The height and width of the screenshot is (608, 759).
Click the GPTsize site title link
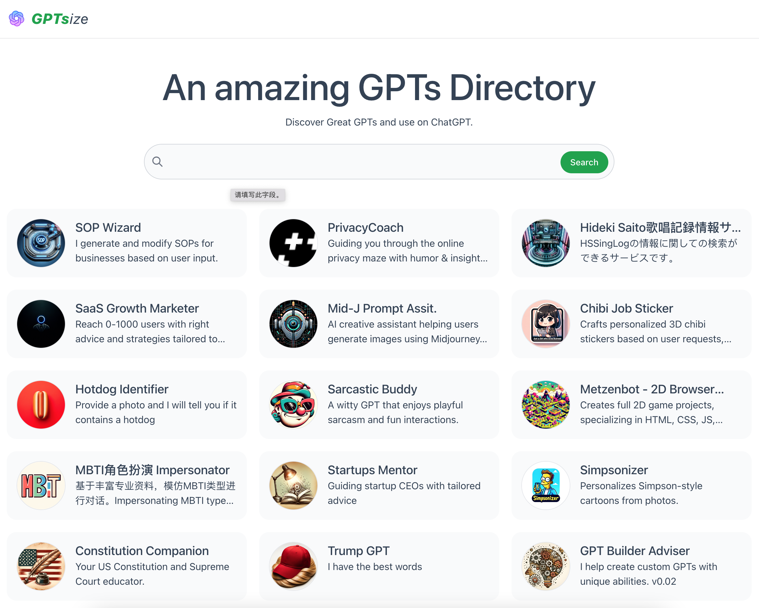point(60,19)
